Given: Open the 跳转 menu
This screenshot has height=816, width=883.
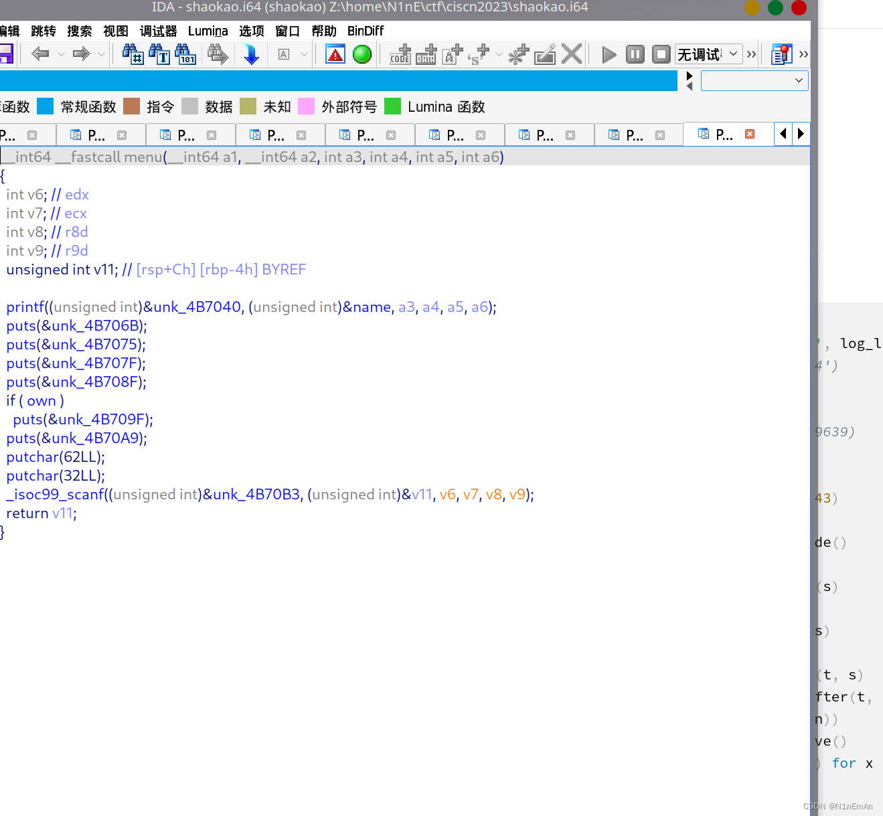Looking at the screenshot, I should coord(44,31).
